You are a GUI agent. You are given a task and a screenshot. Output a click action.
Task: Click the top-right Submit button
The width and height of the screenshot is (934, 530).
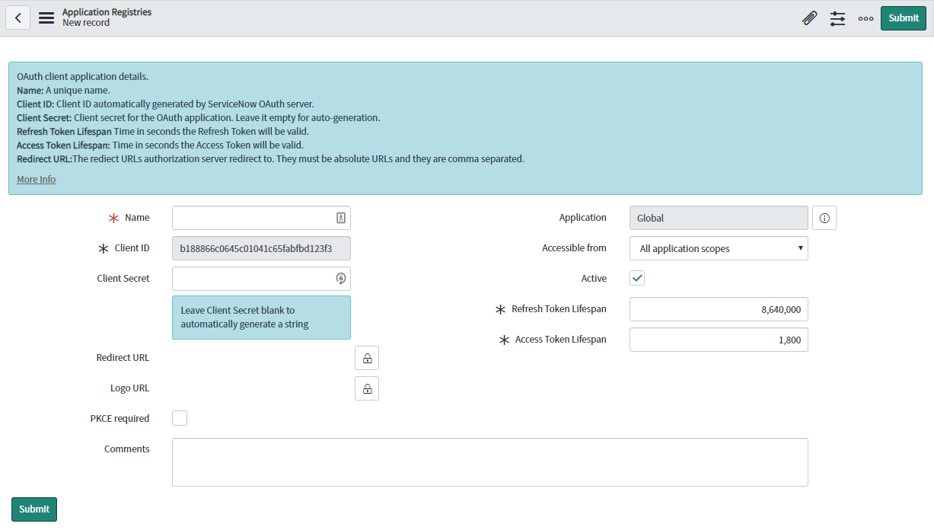(903, 18)
